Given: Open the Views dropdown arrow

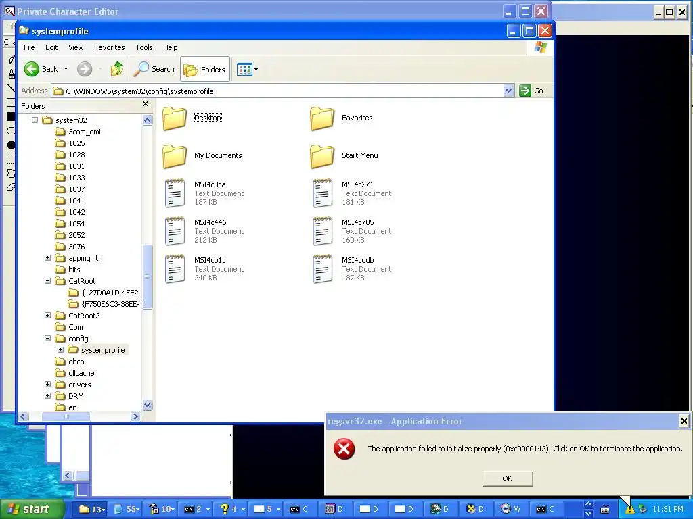Looking at the screenshot, I should pos(256,70).
